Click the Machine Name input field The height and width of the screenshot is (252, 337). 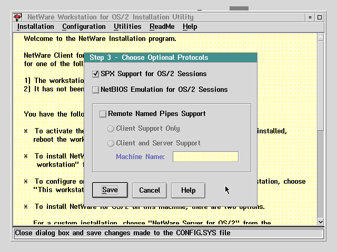pos(206,157)
